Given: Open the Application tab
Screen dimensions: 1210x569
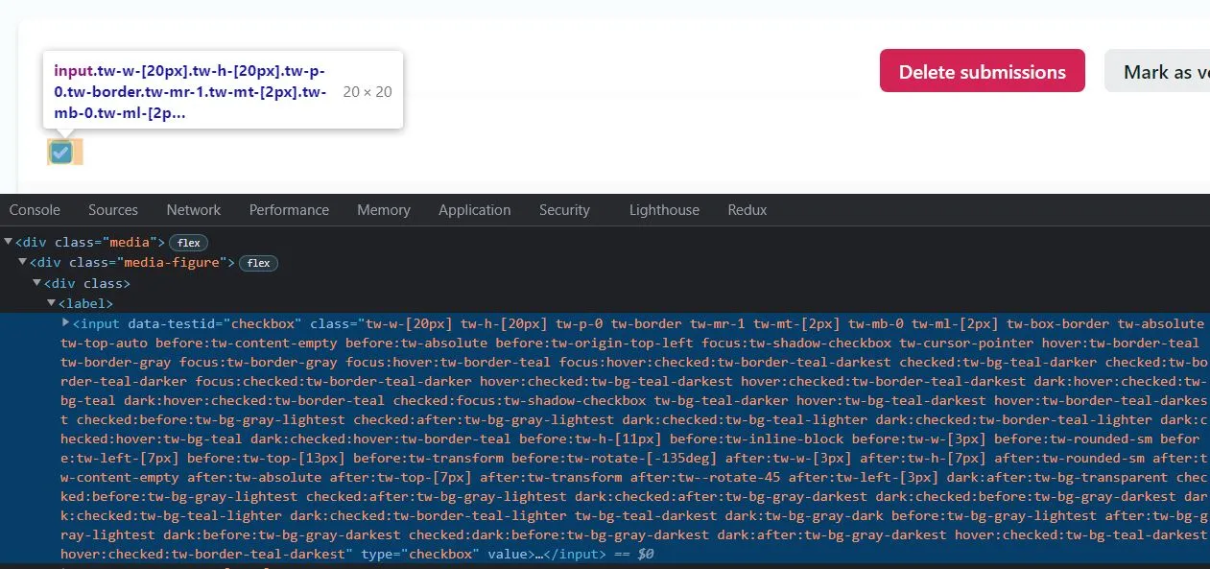Looking at the screenshot, I should point(474,209).
